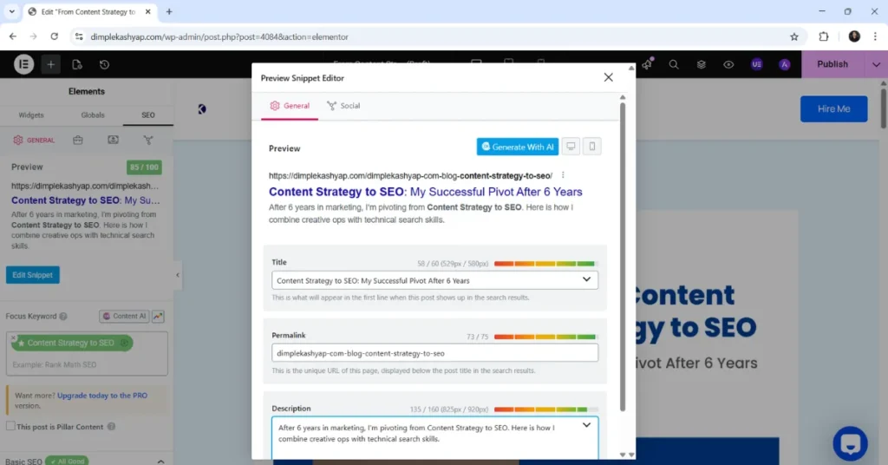Follow Upgrade today to the PRO link

[x=102, y=396]
